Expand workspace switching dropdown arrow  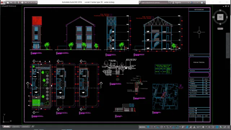pyautogui.click(x=206, y=127)
